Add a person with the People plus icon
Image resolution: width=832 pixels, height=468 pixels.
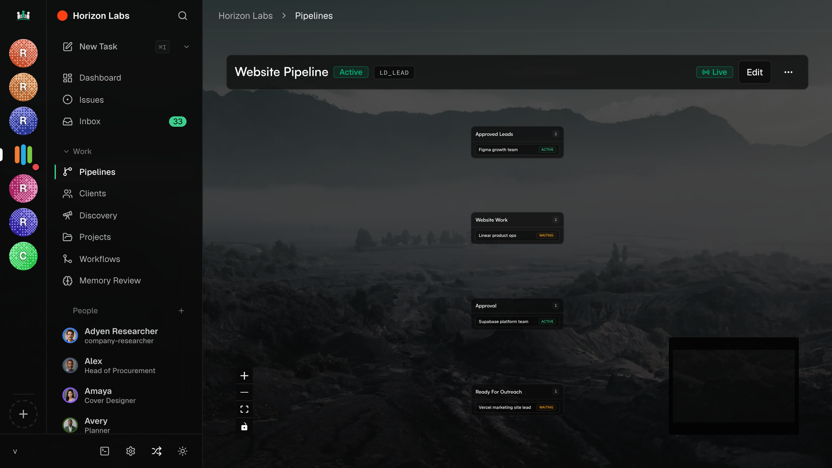pos(181,311)
